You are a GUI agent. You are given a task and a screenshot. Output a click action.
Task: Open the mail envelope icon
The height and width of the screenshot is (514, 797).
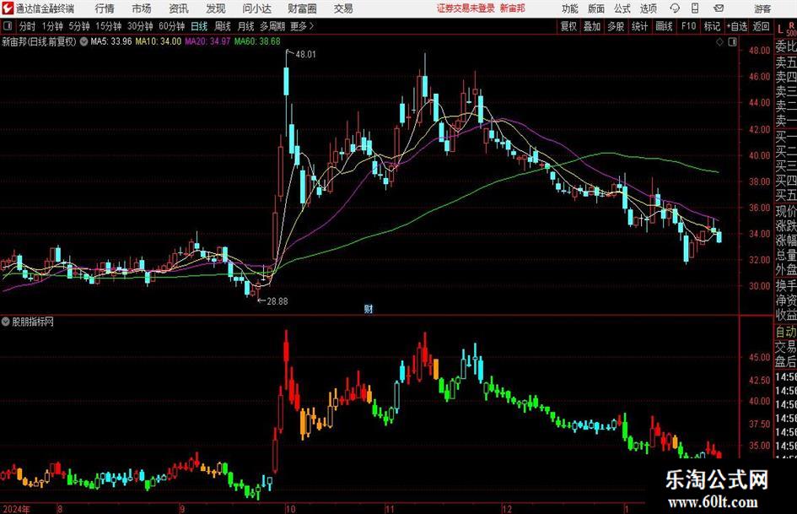click(x=719, y=8)
